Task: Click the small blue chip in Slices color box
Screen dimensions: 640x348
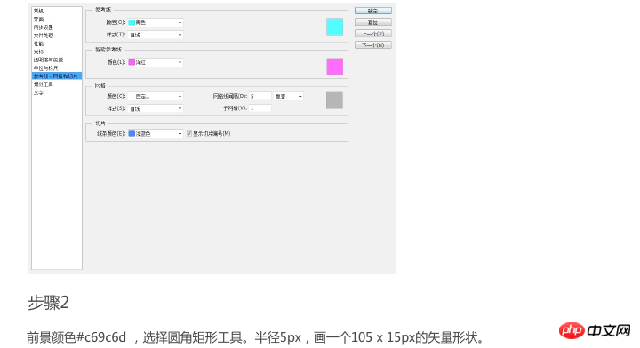Action: pos(132,134)
